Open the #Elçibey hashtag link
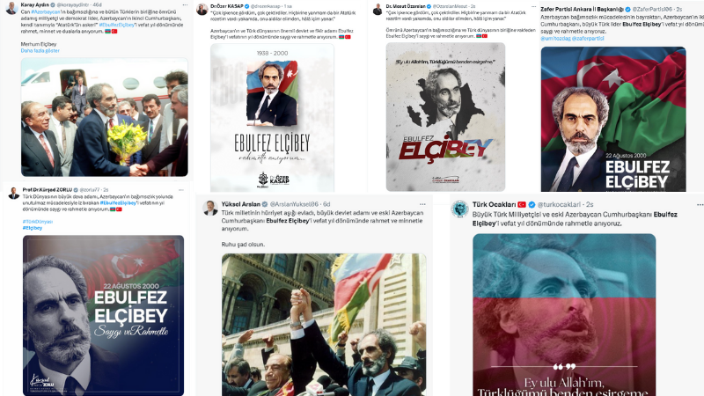 [x=33, y=228]
